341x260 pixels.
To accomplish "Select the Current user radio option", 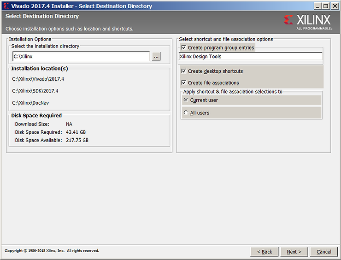I will 186,100.
